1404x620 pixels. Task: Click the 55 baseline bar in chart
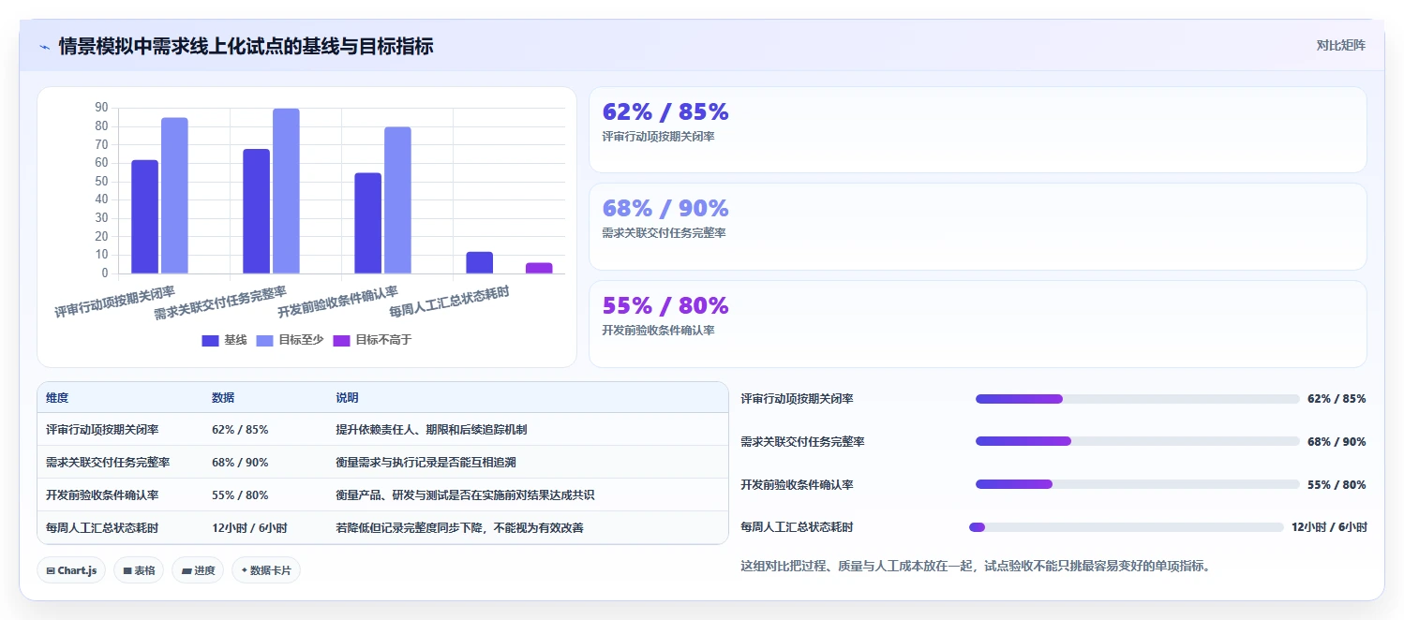pos(367,224)
